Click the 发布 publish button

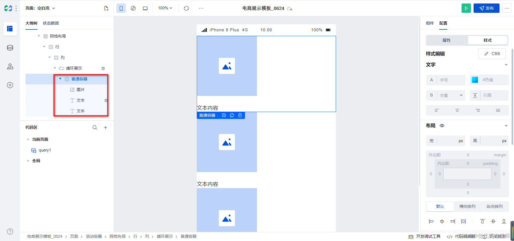click(486, 8)
